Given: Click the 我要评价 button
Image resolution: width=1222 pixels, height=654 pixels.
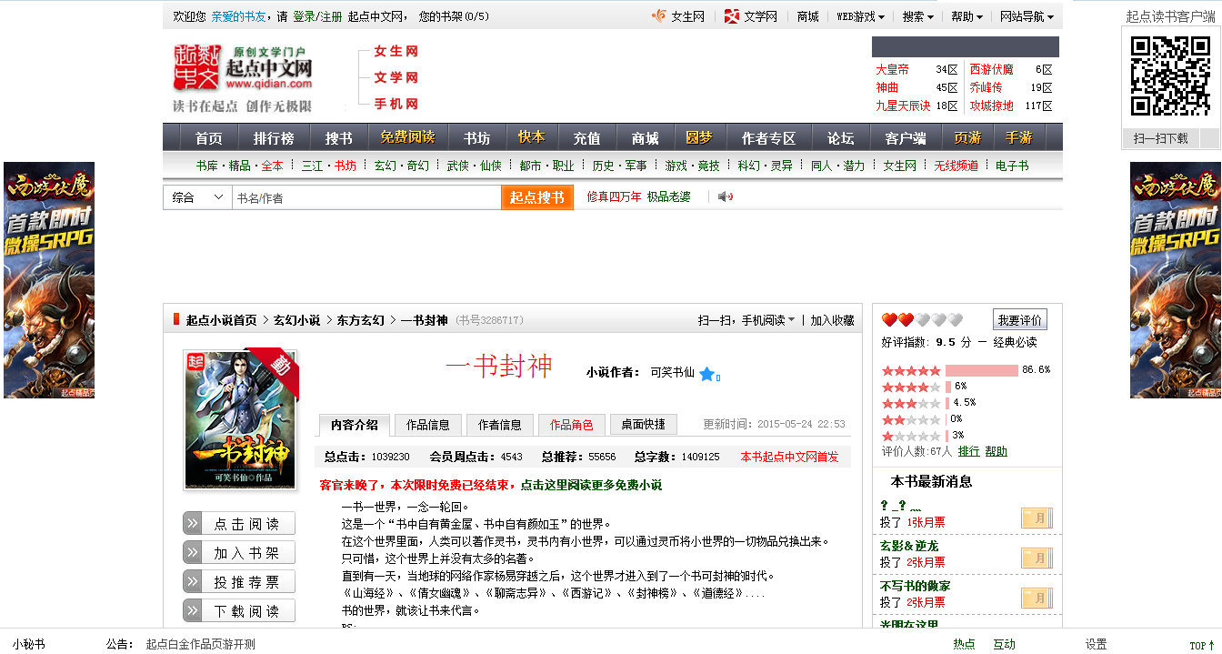Looking at the screenshot, I should [x=1020, y=320].
